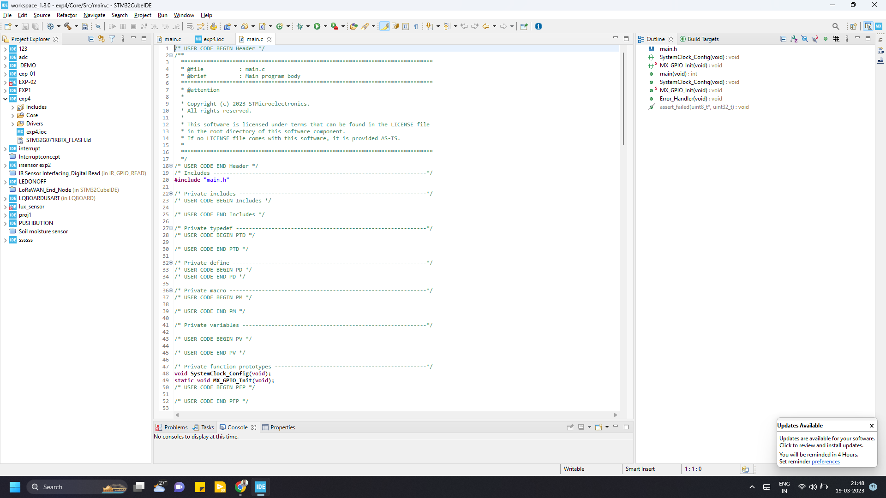Launch Debug using the bug icon

[x=300, y=26]
